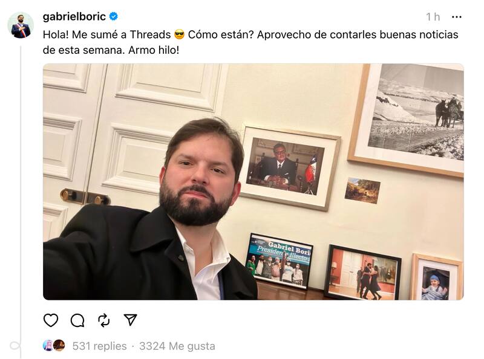Open the reply speech bubble icon

coord(77,320)
